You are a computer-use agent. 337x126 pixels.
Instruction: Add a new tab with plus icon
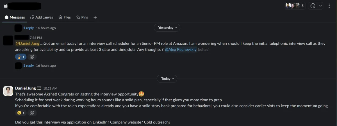pyautogui.click(x=95, y=17)
